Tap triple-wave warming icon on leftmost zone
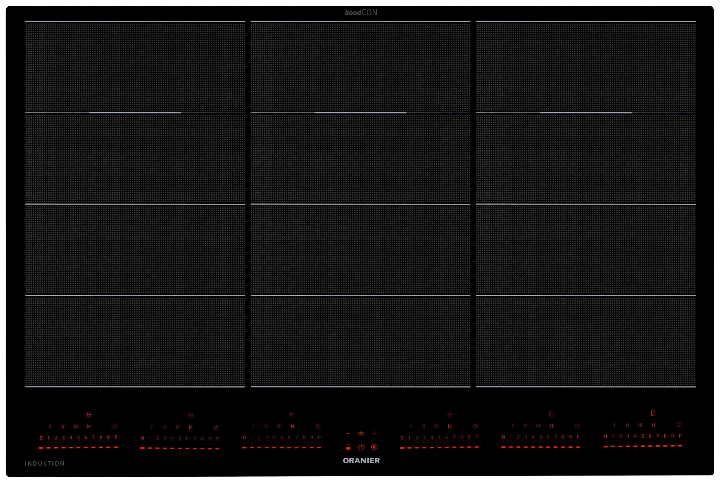This screenshot has width=720, height=483. click(76, 427)
